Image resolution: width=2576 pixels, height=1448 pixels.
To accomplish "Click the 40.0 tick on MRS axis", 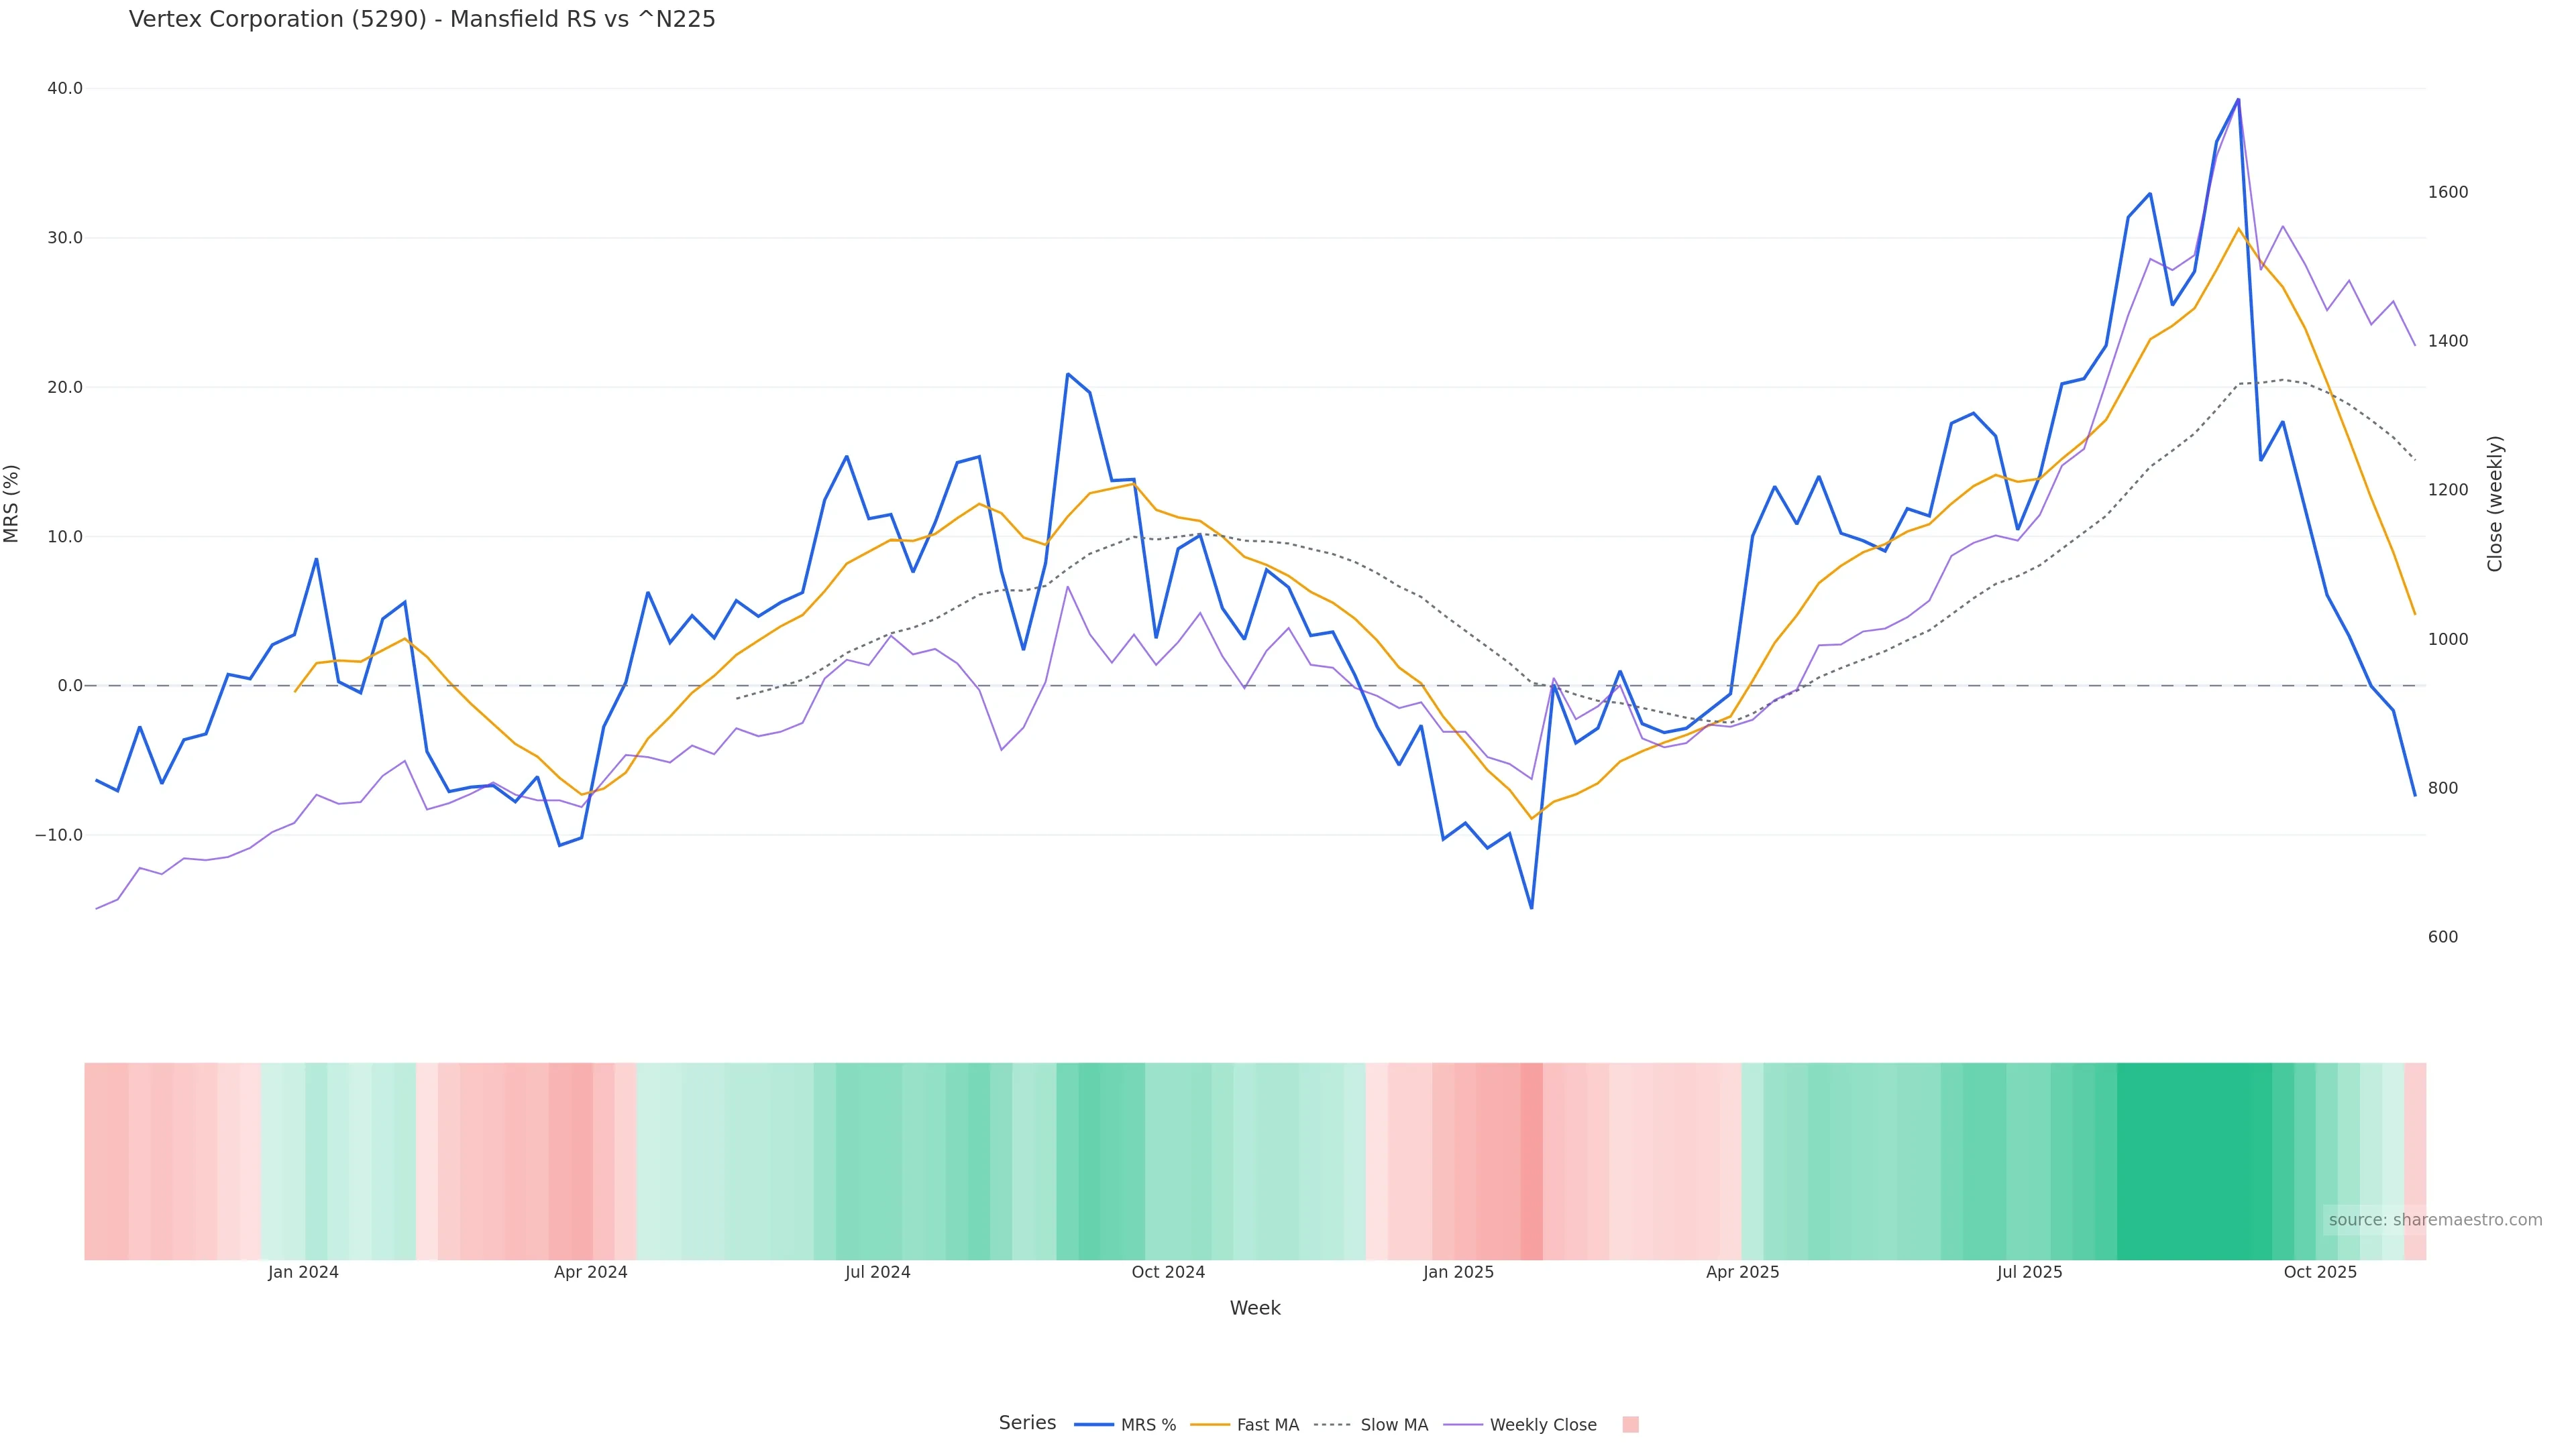I will [x=65, y=89].
